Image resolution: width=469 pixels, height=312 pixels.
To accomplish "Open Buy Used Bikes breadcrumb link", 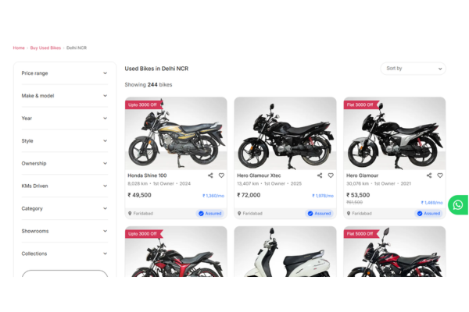I will [x=45, y=48].
